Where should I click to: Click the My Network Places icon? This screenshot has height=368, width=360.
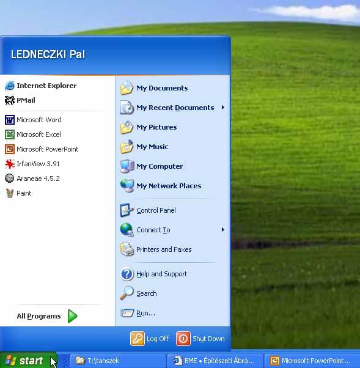click(127, 185)
